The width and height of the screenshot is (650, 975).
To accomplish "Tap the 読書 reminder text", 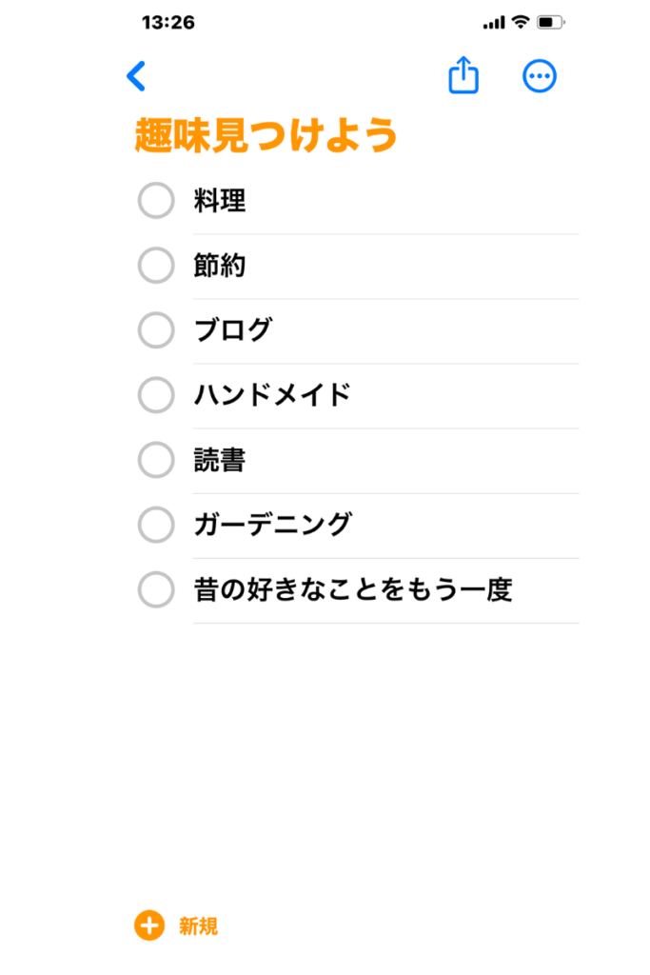I will pos(219,460).
